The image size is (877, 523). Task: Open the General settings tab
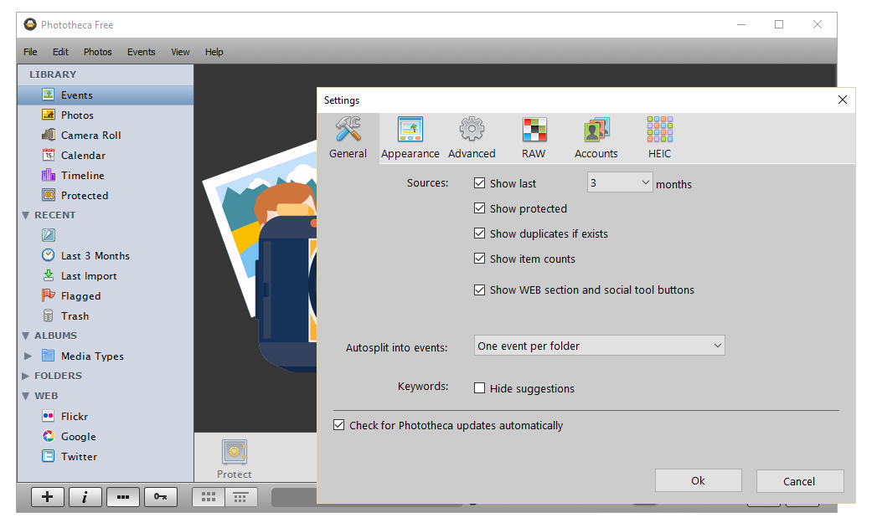point(348,138)
